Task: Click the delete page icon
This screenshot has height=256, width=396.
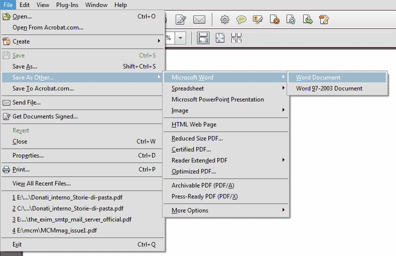Action: (275, 19)
